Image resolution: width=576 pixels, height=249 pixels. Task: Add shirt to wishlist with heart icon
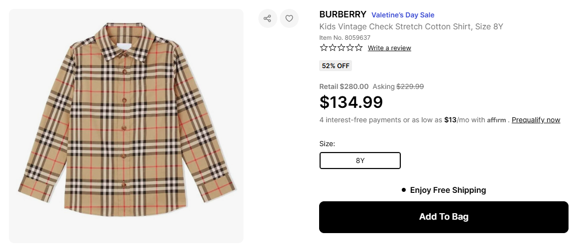pos(289,19)
